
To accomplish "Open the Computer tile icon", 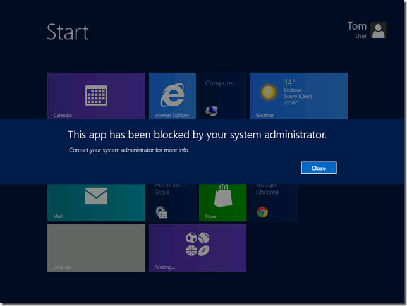I will click(212, 111).
